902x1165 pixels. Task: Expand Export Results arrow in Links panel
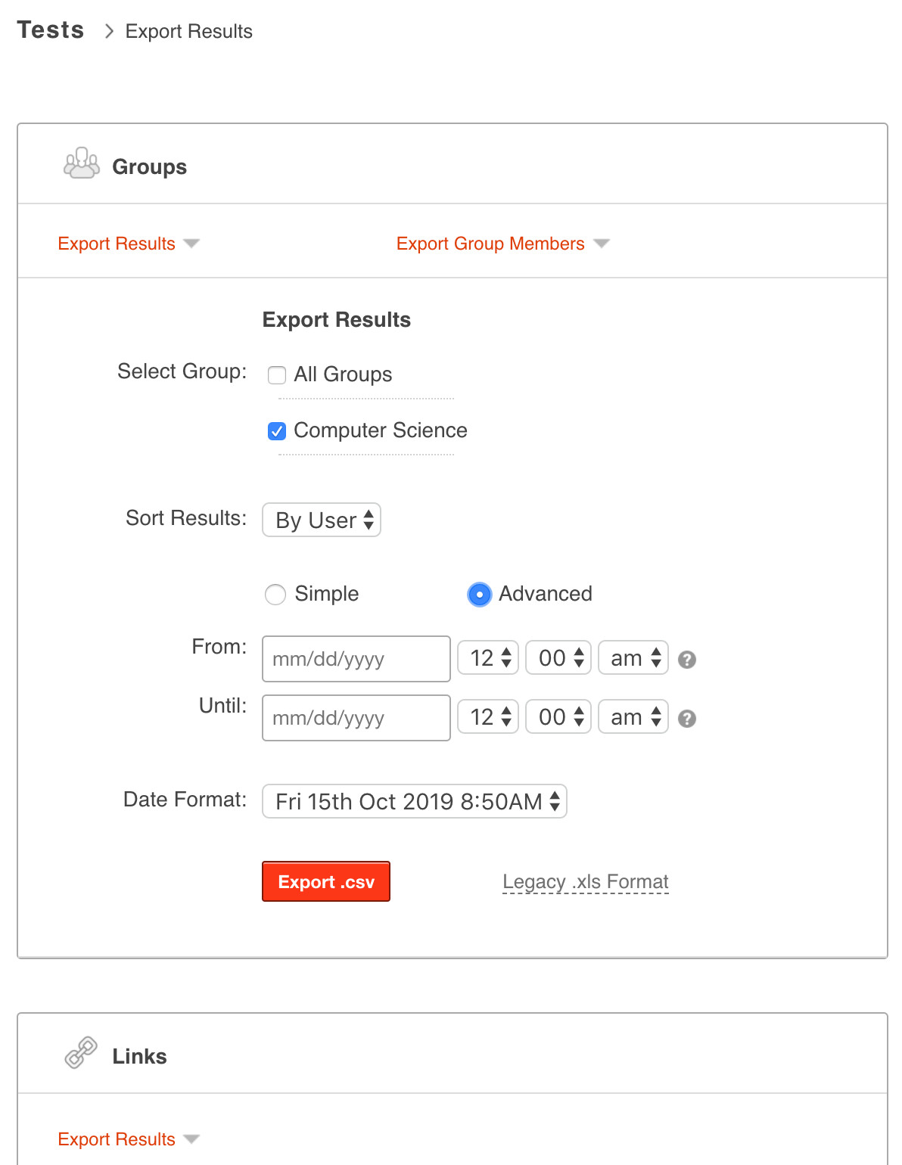tap(191, 1139)
